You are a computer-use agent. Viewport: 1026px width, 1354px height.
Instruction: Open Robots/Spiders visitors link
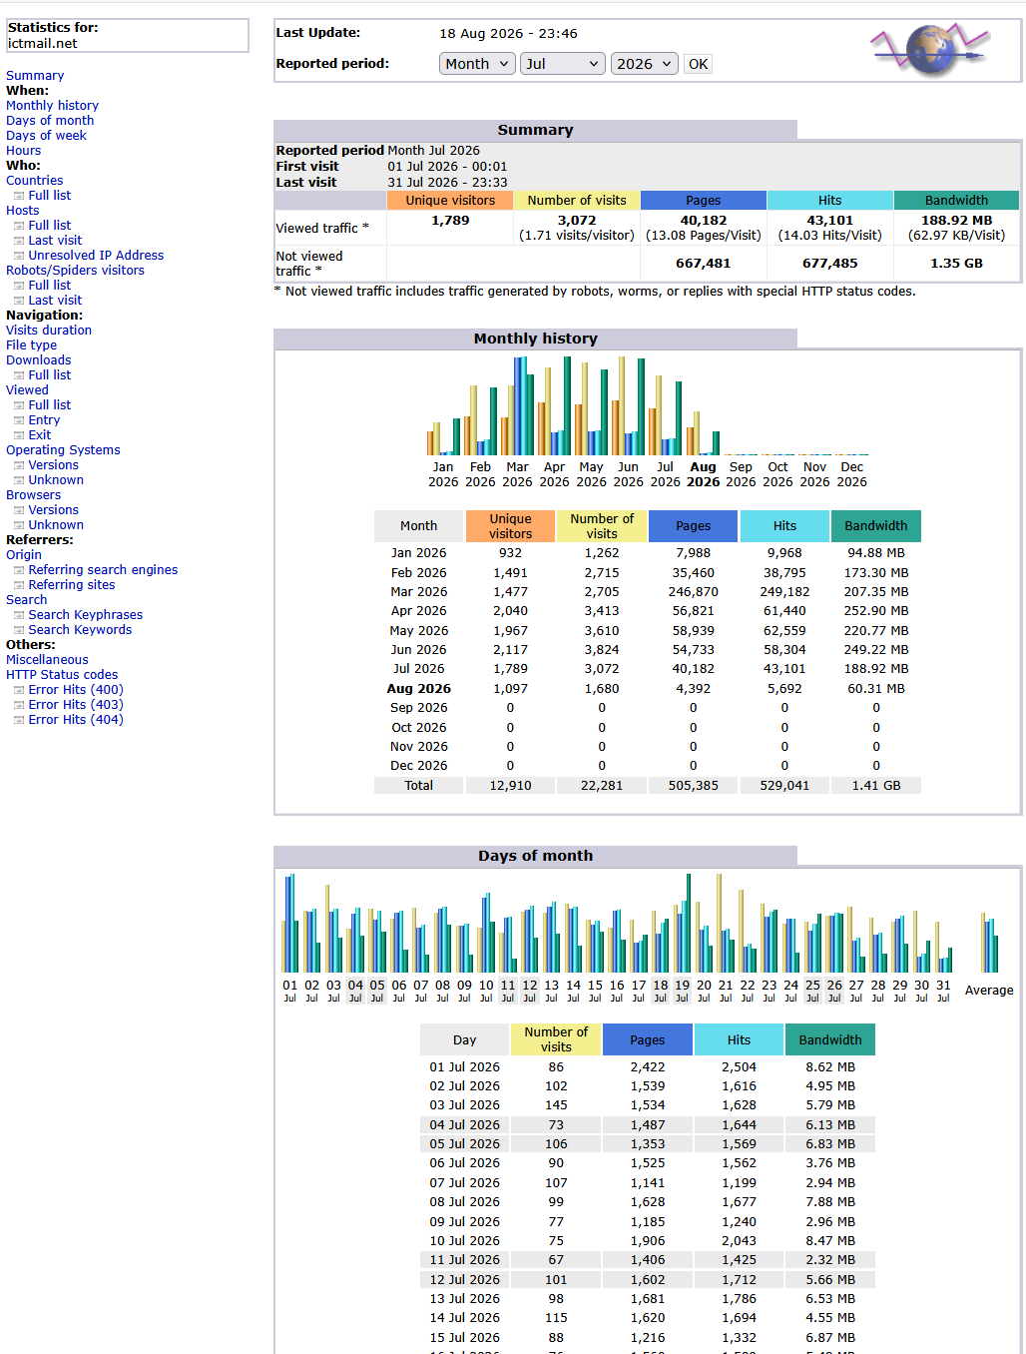pos(75,271)
